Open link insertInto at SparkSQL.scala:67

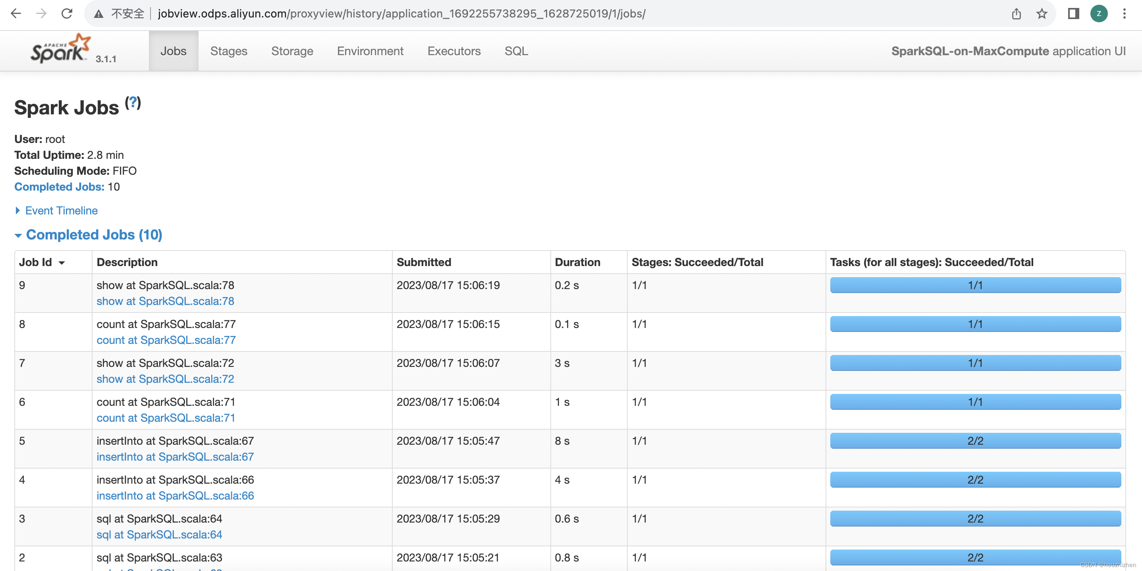click(x=175, y=457)
